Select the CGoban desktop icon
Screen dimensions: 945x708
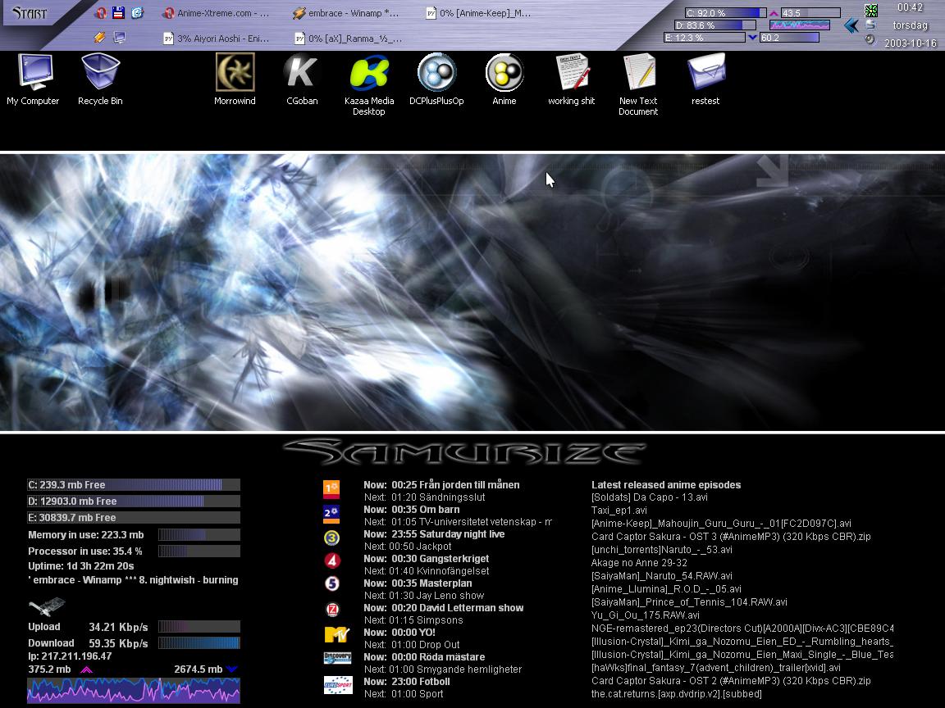[x=301, y=73]
